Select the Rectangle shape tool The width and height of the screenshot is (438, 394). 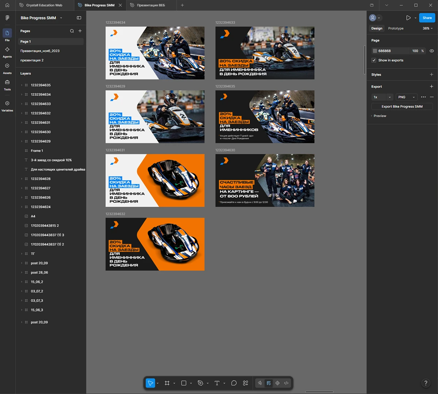click(x=184, y=383)
